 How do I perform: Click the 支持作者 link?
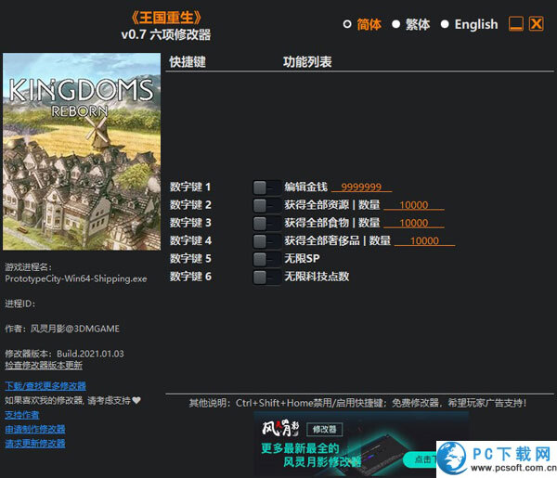22,415
